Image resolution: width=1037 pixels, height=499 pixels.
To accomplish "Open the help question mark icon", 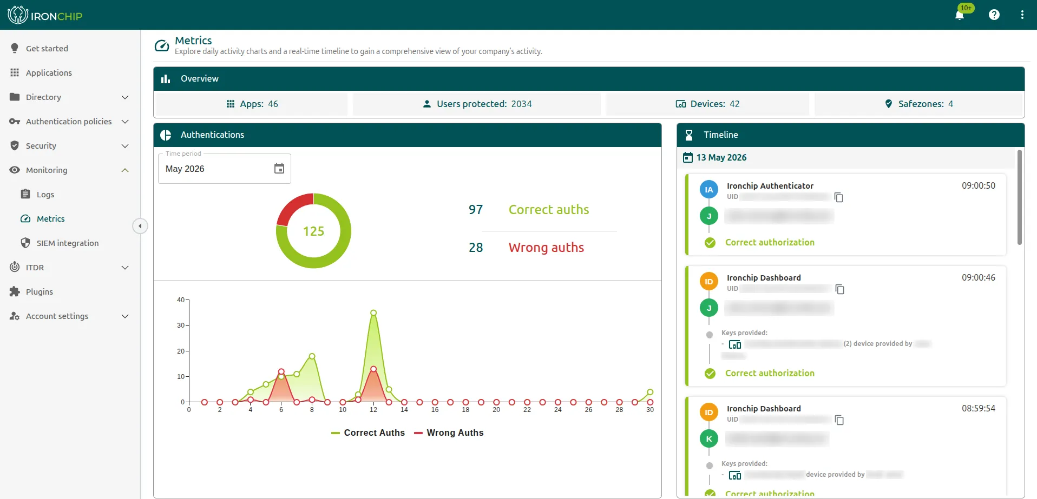I will [994, 15].
